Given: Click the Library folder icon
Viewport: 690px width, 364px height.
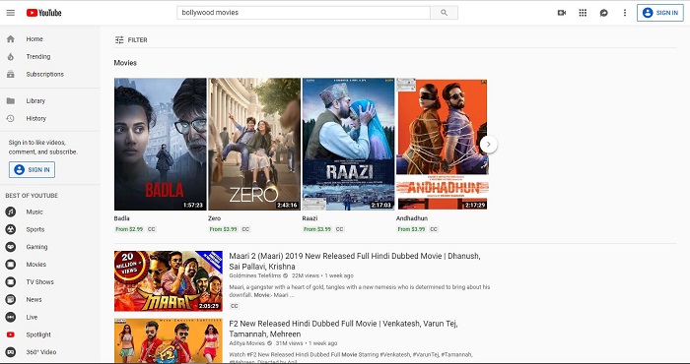Looking at the screenshot, I should [x=11, y=101].
